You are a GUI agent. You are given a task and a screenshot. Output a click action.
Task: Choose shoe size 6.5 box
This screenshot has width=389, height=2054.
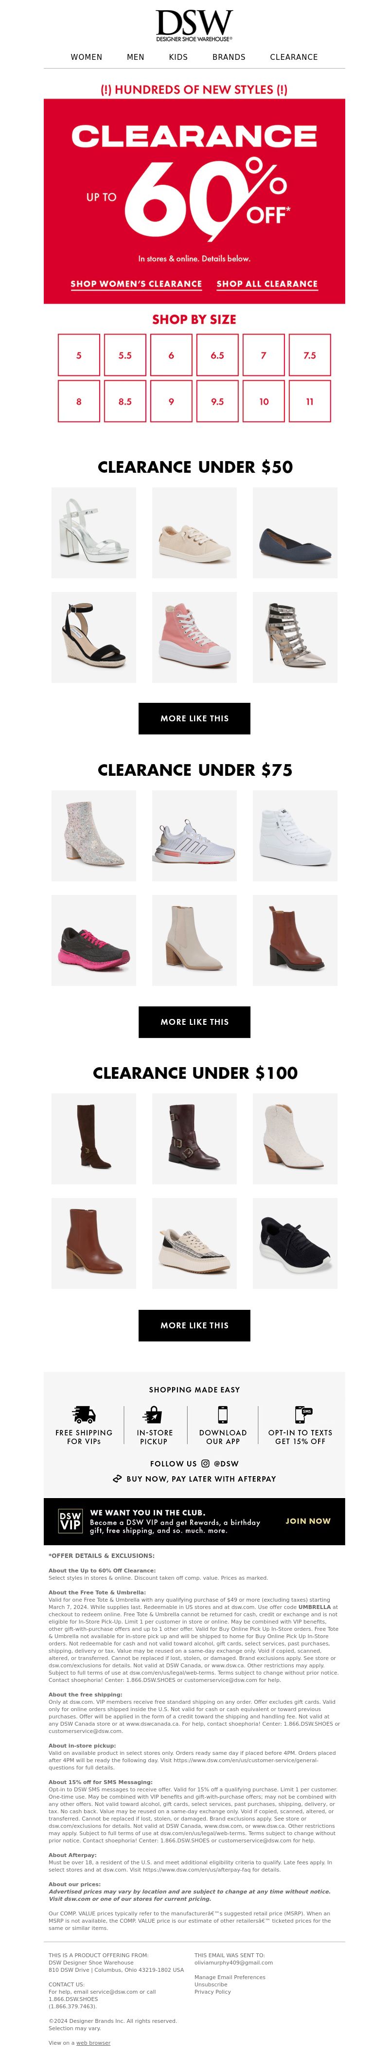[218, 356]
